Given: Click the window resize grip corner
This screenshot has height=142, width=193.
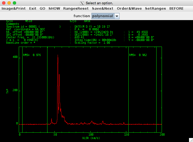Looking at the screenshot, I should (191, 140).
